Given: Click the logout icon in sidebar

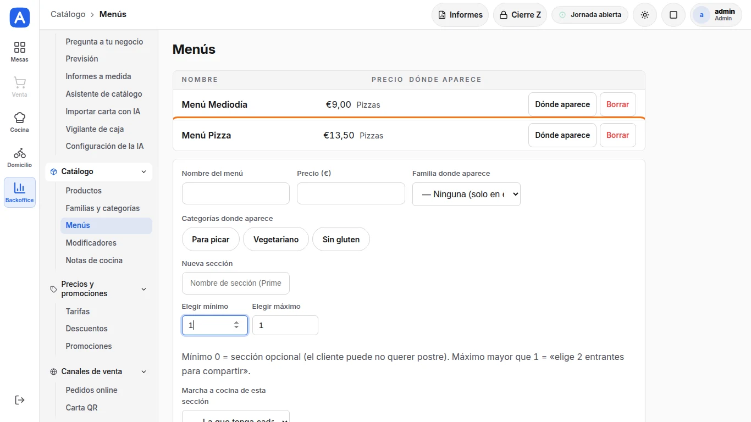Looking at the screenshot, I should 20,400.
